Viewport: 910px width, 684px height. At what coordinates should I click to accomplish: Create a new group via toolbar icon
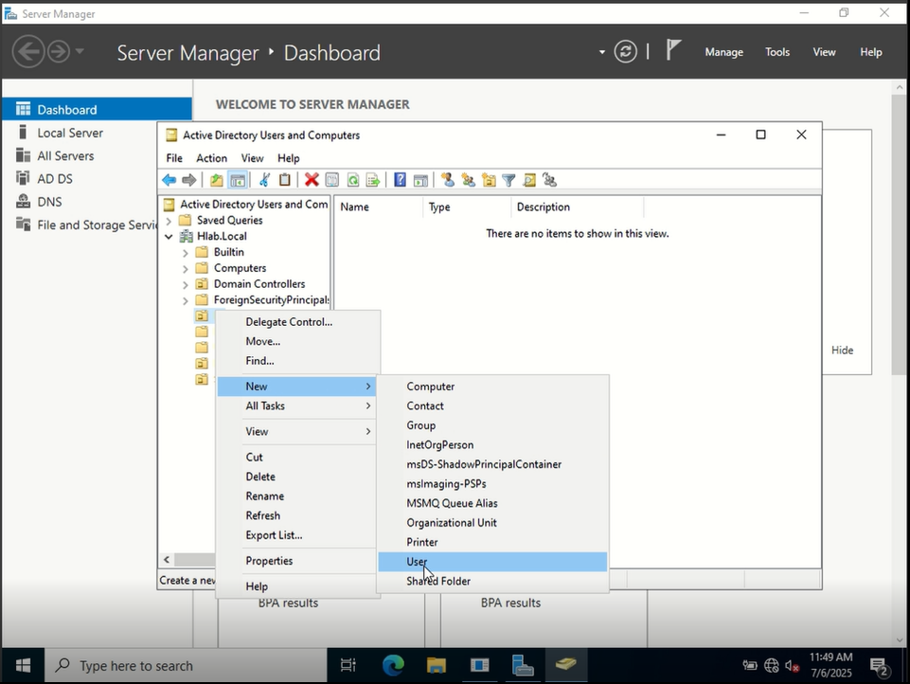point(469,180)
